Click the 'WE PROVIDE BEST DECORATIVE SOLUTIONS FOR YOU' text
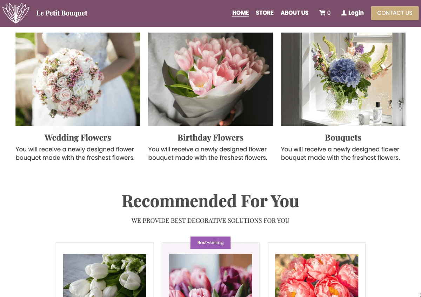The width and height of the screenshot is (421, 297). [x=210, y=221]
